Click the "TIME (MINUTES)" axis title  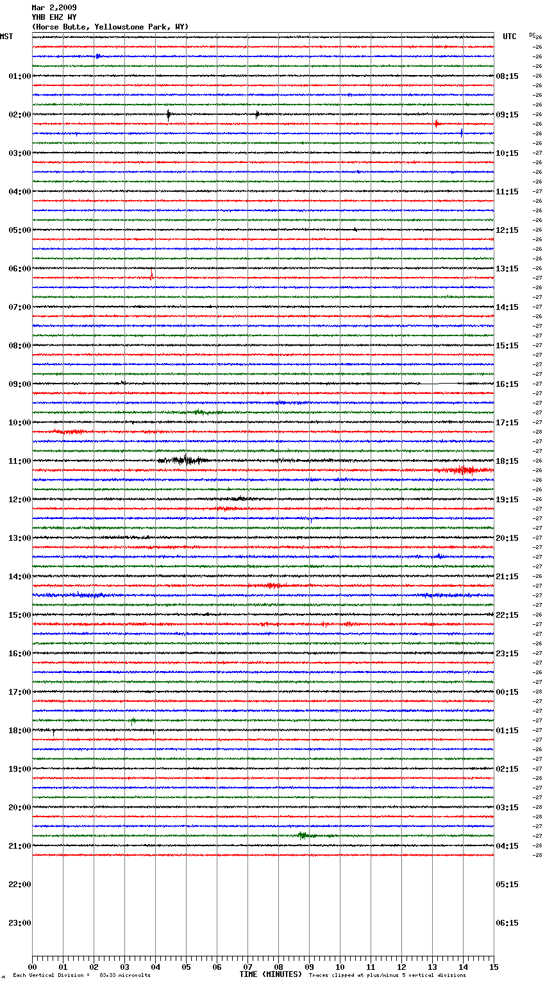271,974
